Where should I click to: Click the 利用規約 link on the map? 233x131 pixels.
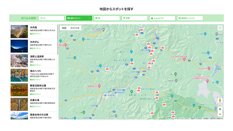click(x=206, y=118)
